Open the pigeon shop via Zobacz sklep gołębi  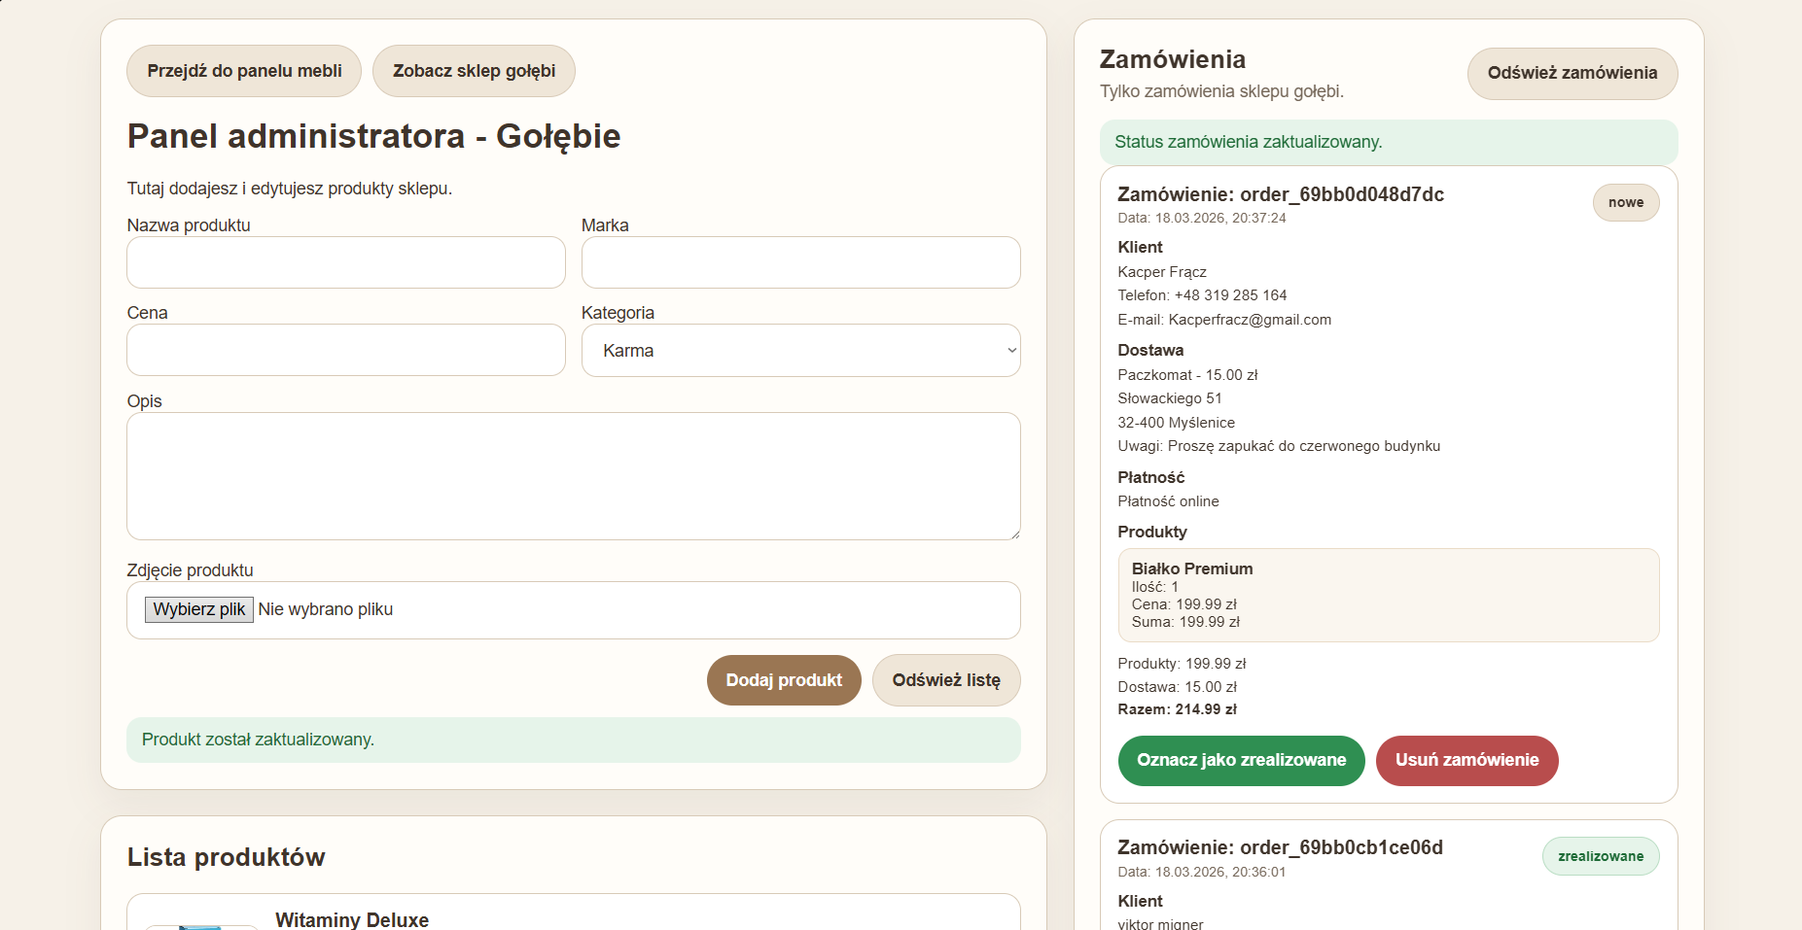coord(474,70)
